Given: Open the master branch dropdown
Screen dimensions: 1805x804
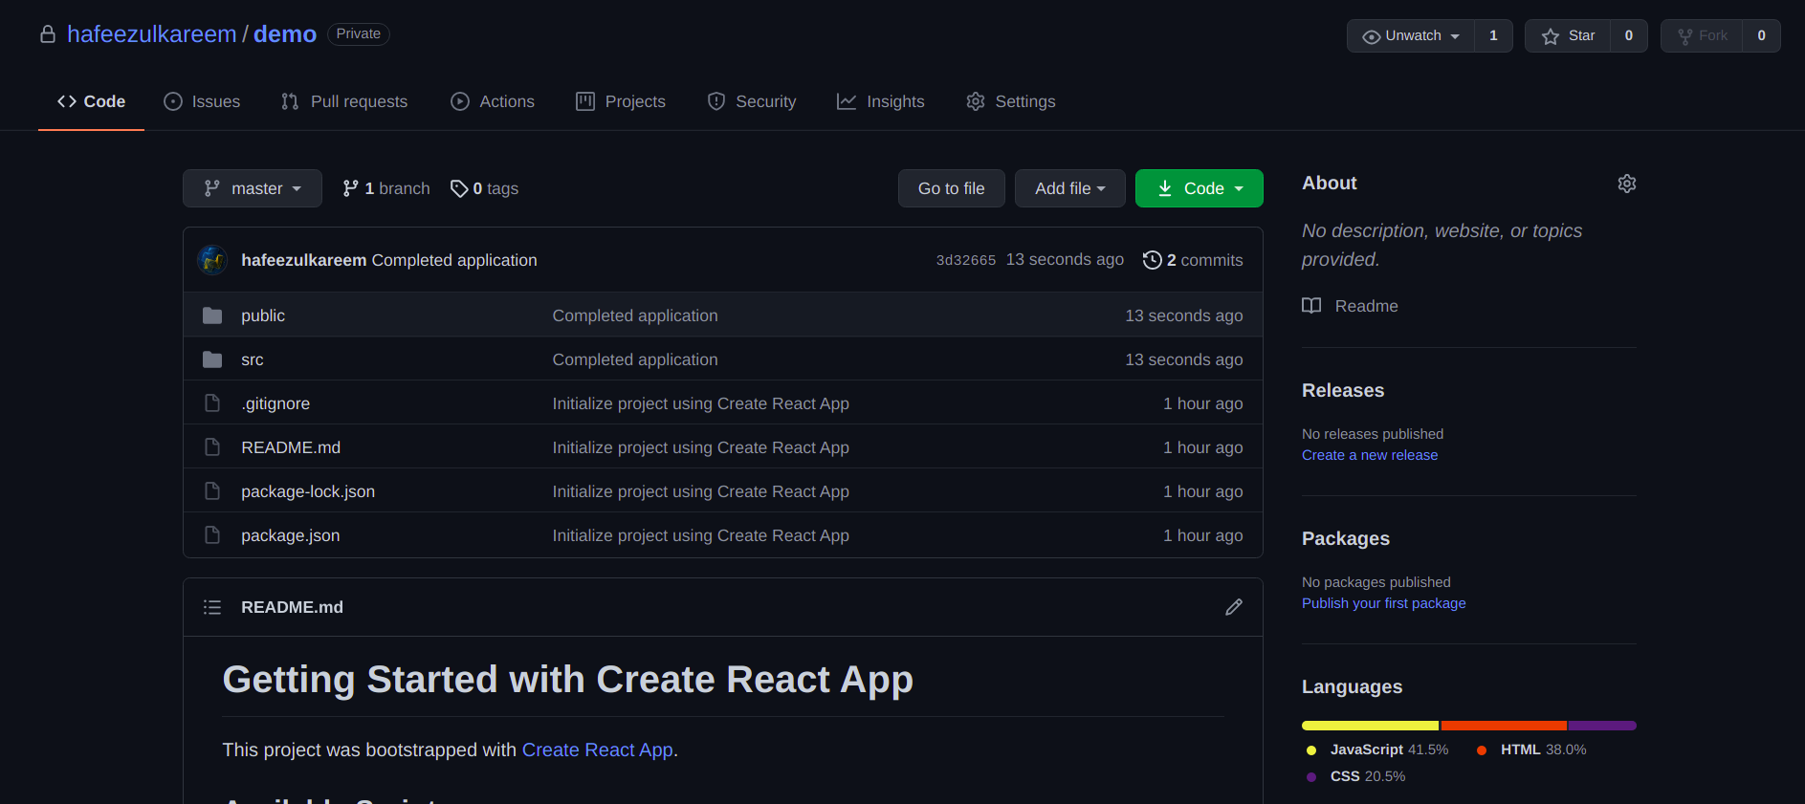Looking at the screenshot, I should point(253,188).
